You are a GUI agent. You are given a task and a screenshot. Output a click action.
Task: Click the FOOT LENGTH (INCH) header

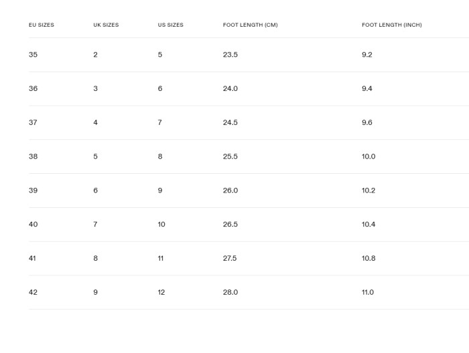(392, 25)
